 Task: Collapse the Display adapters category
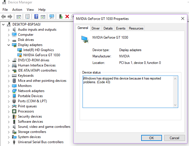click(x=9, y=45)
